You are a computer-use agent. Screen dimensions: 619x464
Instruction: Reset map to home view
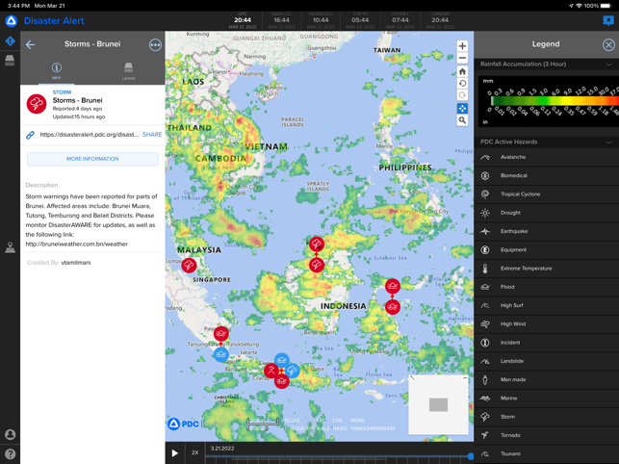(462, 71)
